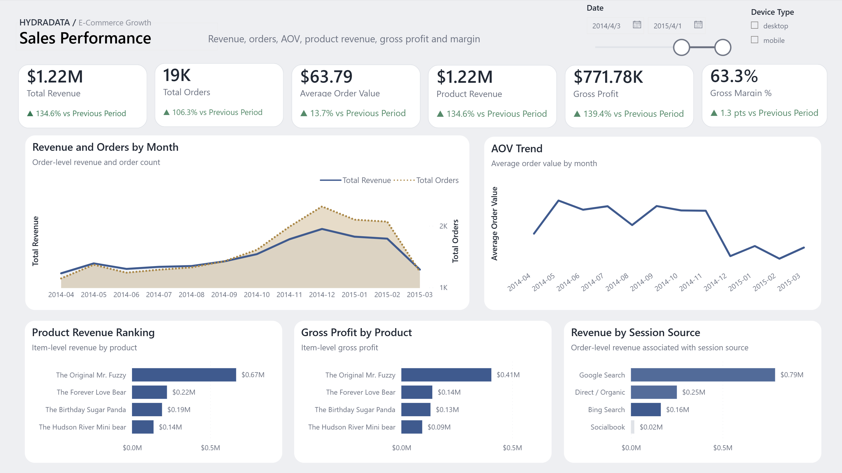Click the $0.79M Google Search value label
Screen dimensions: 842x473
pyautogui.click(x=792, y=375)
